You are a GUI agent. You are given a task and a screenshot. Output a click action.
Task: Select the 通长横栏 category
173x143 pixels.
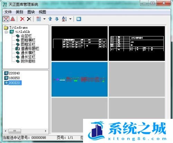tap(28, 53)
